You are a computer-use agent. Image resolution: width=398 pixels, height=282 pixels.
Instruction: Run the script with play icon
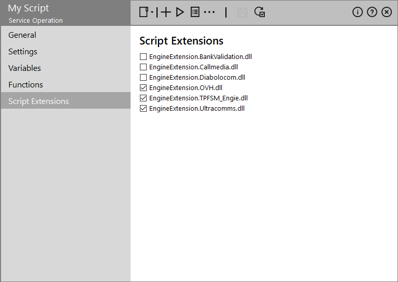180,12
